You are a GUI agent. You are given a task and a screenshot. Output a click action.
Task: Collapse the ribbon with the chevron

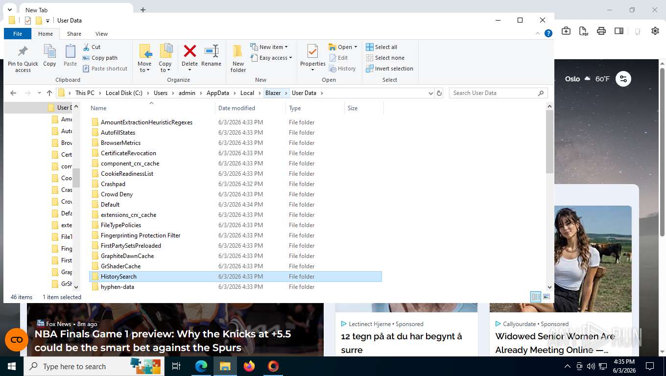(538, 33)
